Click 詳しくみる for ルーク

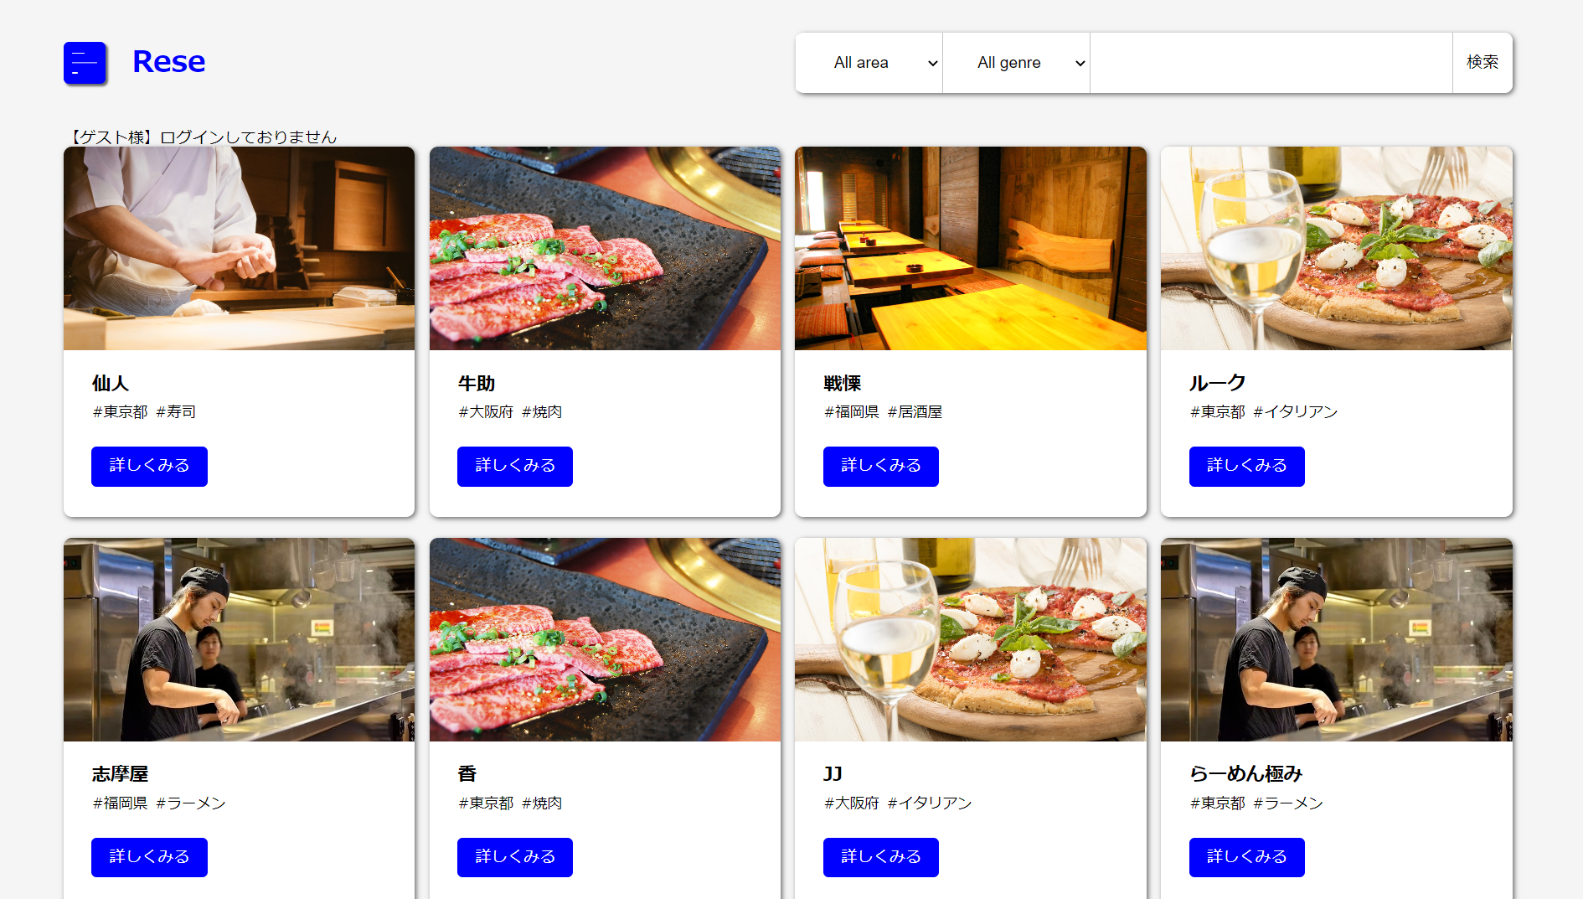coord(1246,466)
